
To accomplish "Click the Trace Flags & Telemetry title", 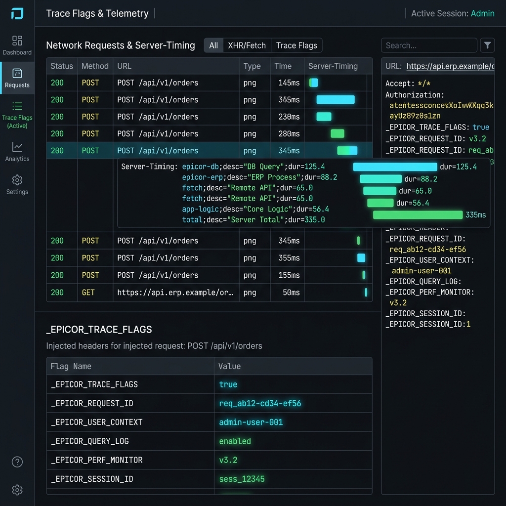I will [x=97, y=13].
